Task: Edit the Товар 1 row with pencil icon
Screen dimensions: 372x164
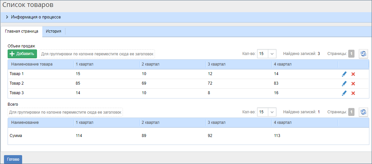Action: click(x=344, y=74)
